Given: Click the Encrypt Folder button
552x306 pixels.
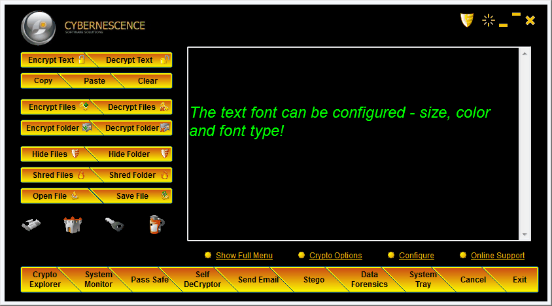Looking at the screenshot, I should 58,127.
